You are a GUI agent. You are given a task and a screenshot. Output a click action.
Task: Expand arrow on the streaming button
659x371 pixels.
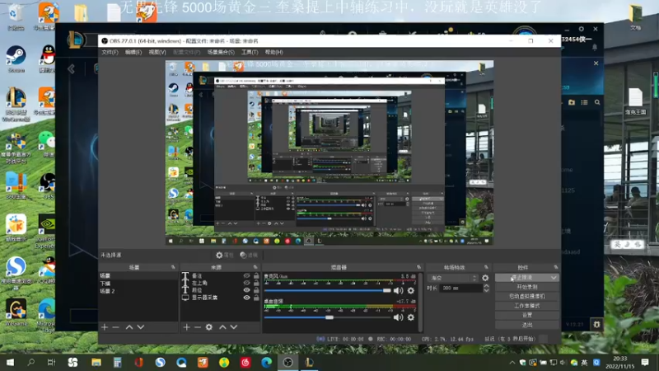pyautogui.click(x=554, y=278)
